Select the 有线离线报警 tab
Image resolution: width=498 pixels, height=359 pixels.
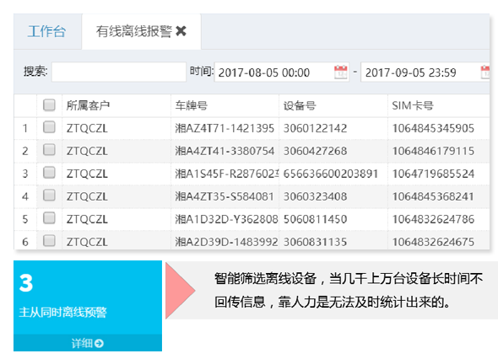point(134,31)
